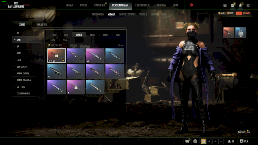Click the museum building icon

(x=225, y=5)
